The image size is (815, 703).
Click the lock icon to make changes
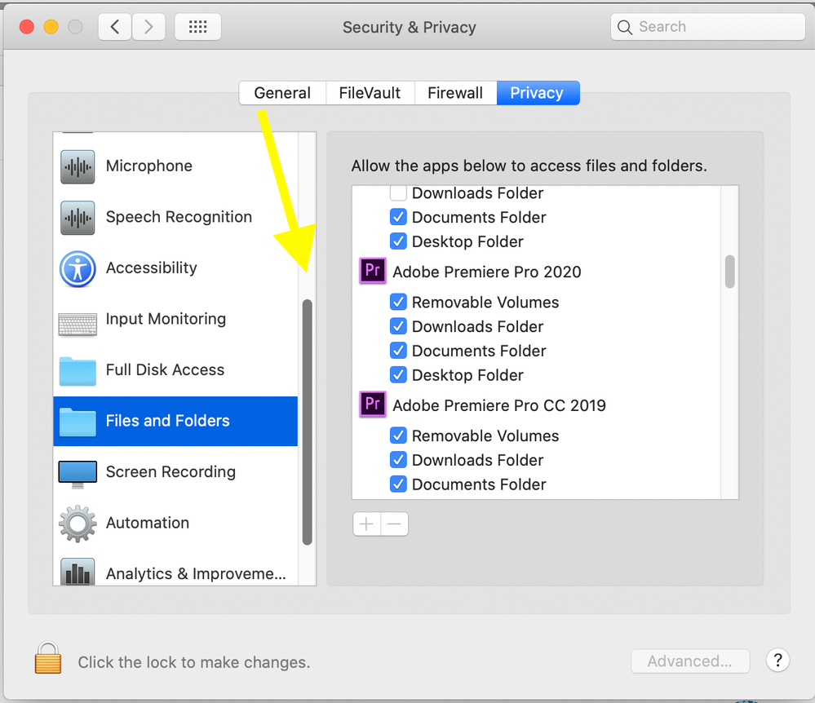click(48, 658)
